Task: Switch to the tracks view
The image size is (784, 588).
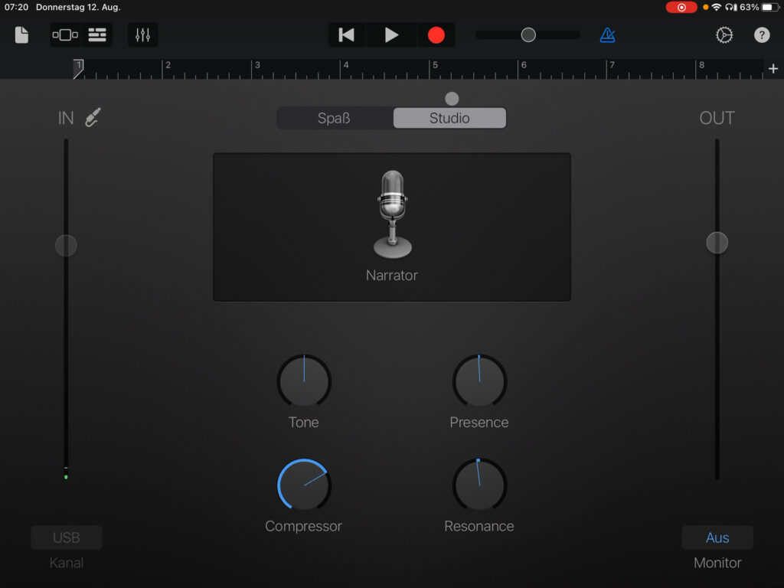Action: [x=97, y=35]
